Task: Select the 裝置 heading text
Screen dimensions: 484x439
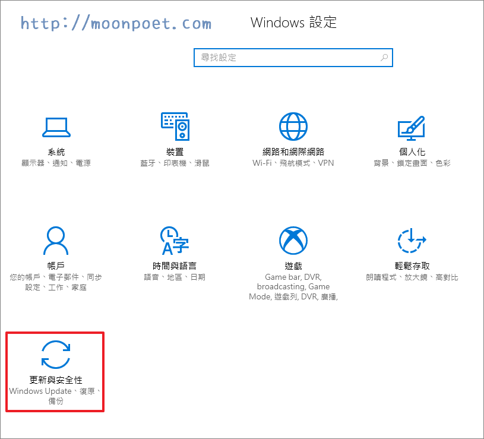Action: pyautogui.click(x=175, y=152)
